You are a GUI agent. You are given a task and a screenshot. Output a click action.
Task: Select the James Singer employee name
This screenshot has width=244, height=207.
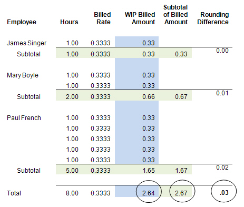[26, 43]
